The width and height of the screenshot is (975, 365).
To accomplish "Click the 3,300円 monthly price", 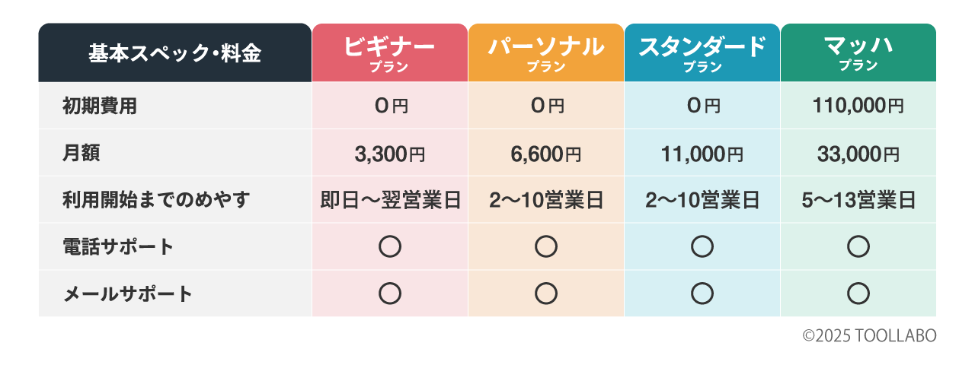I will click(x=390, y=154).
